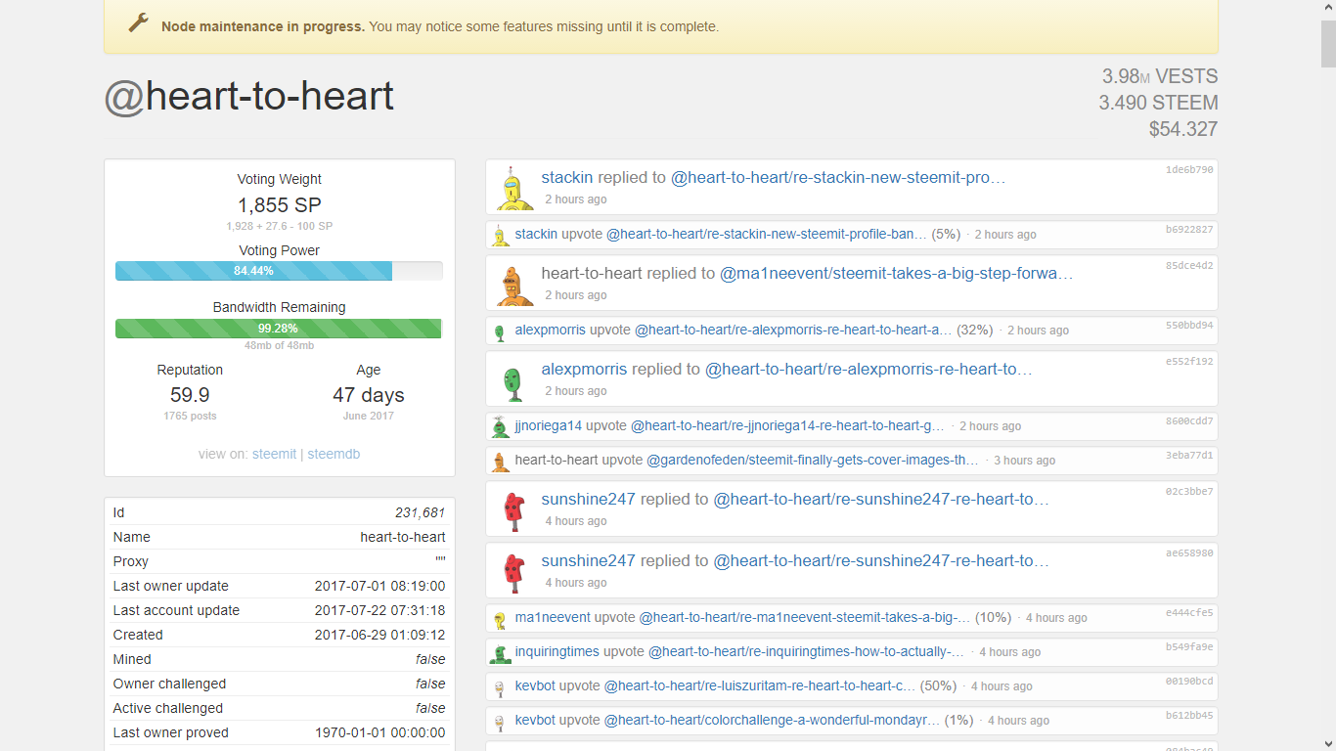Click heart-to-heart's orange avatar beside the reply
The image size is (1336, 751).
(x=510, y=282)
